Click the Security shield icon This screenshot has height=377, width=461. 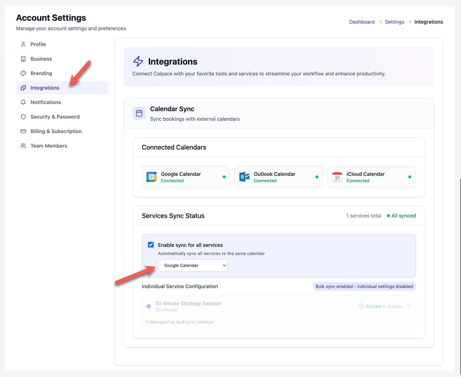tap(23, 117)
